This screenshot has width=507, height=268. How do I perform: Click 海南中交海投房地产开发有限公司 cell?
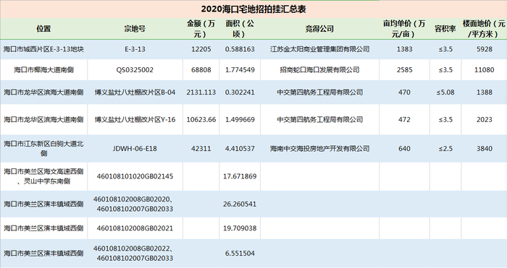click(319, 149)
